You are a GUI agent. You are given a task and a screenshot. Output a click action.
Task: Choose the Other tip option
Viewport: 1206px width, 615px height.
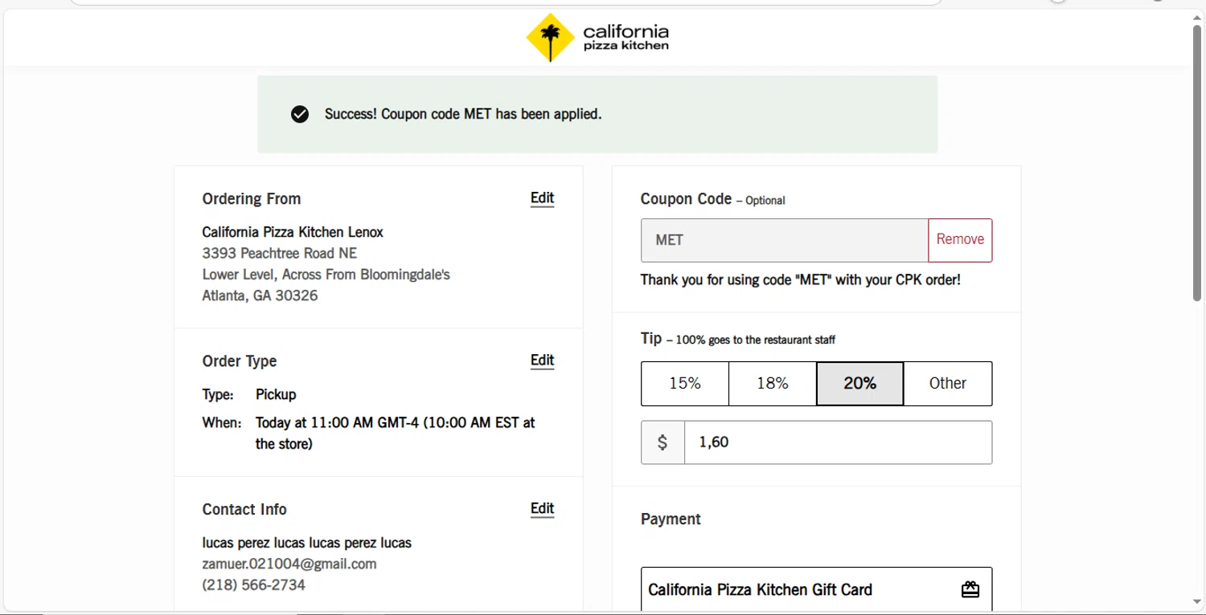tap(947, 384)
